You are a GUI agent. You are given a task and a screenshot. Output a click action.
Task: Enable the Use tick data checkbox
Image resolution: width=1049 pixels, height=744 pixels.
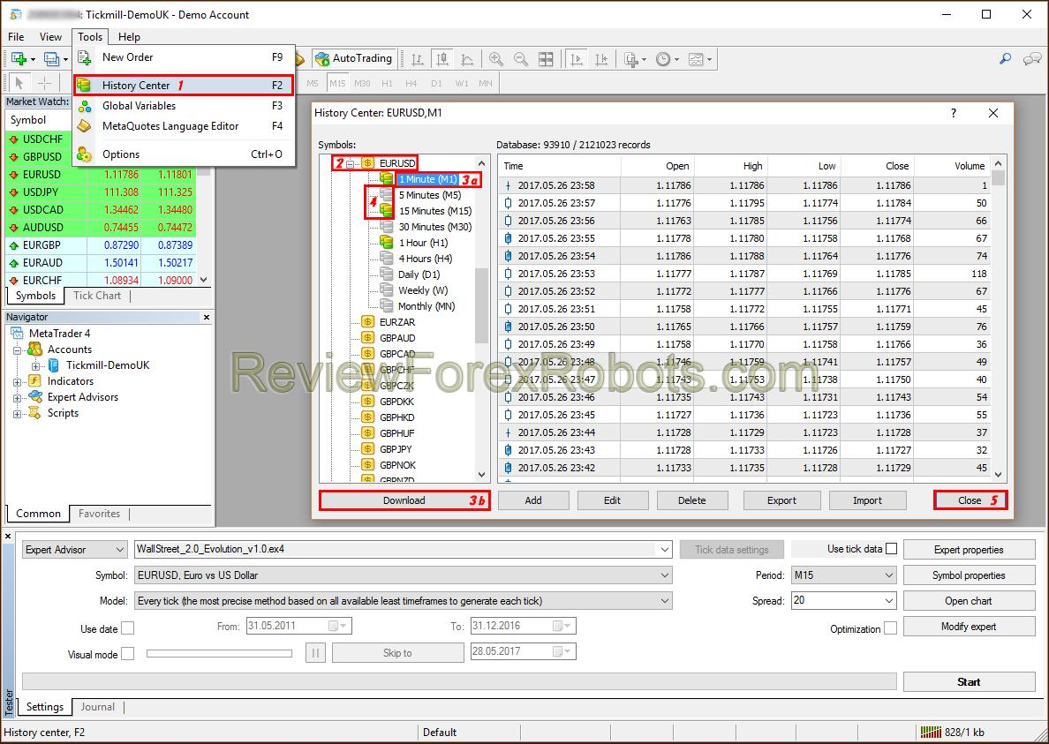[x=891, y=549]
